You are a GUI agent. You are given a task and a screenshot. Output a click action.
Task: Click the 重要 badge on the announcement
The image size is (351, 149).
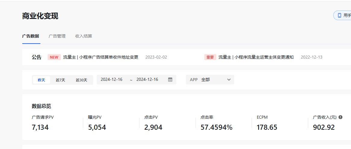210,57
